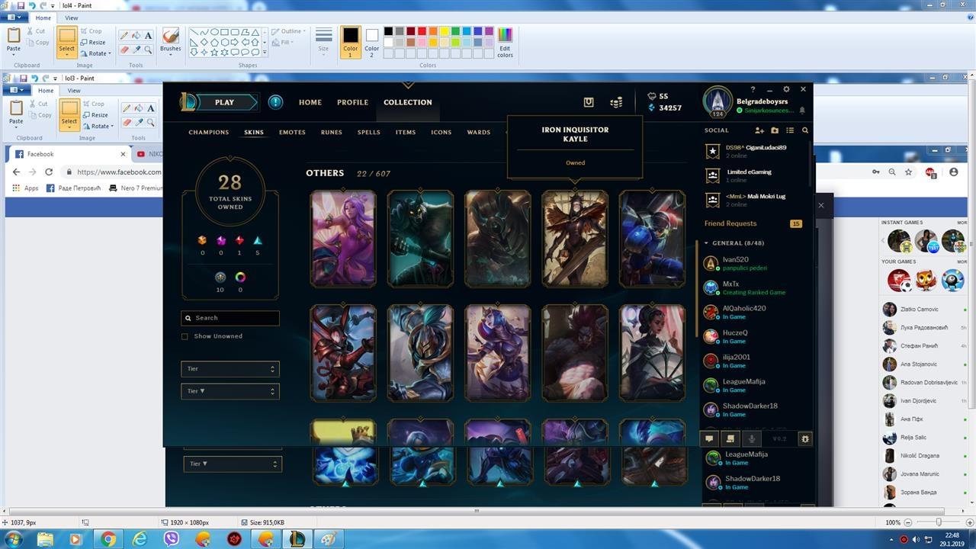Select the Magnifier tool in lol4 Paint

point(148,50)
